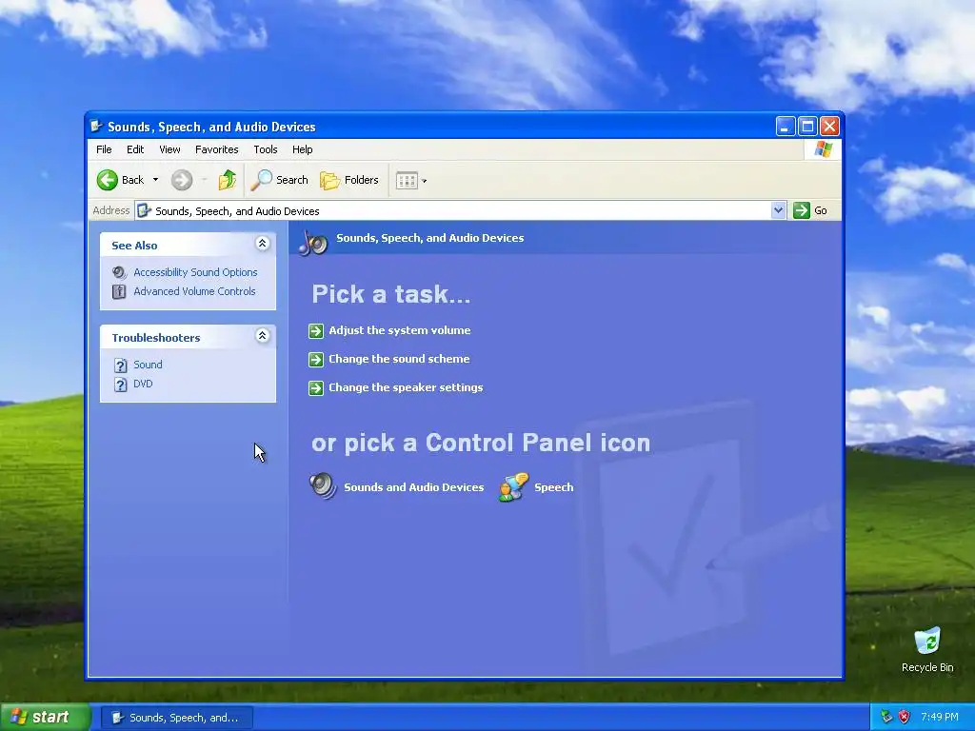
Task: Select Sounds, Speech taskbar button
Action: click(x=176, y=718)
